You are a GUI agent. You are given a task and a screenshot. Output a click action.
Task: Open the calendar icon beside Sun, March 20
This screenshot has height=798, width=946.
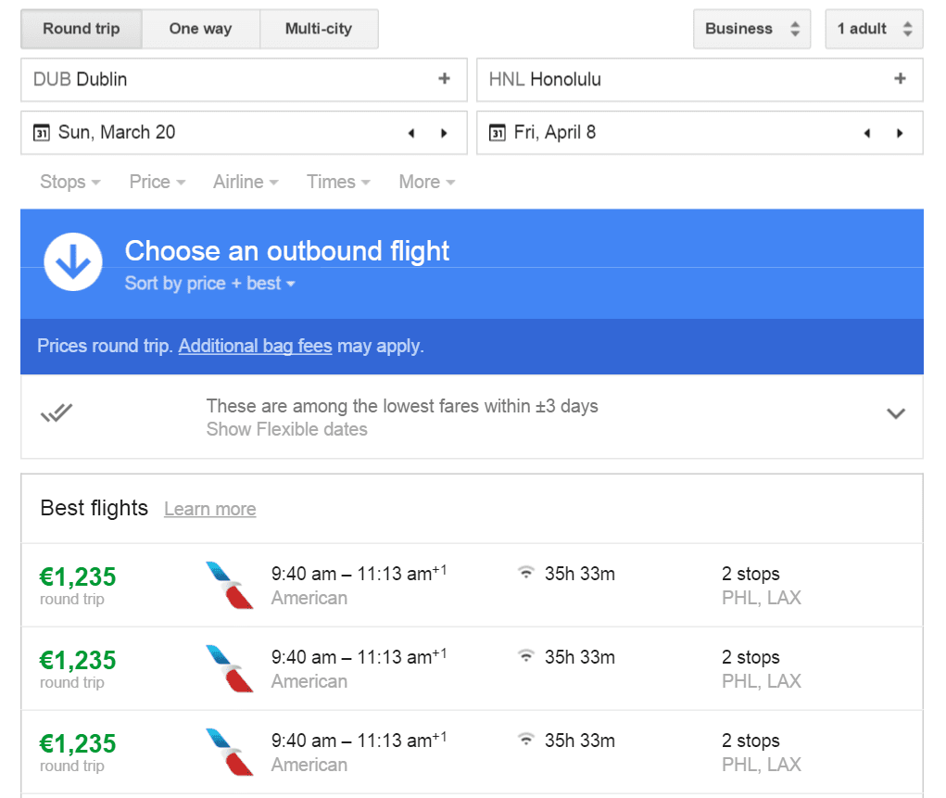click(41, 133)
